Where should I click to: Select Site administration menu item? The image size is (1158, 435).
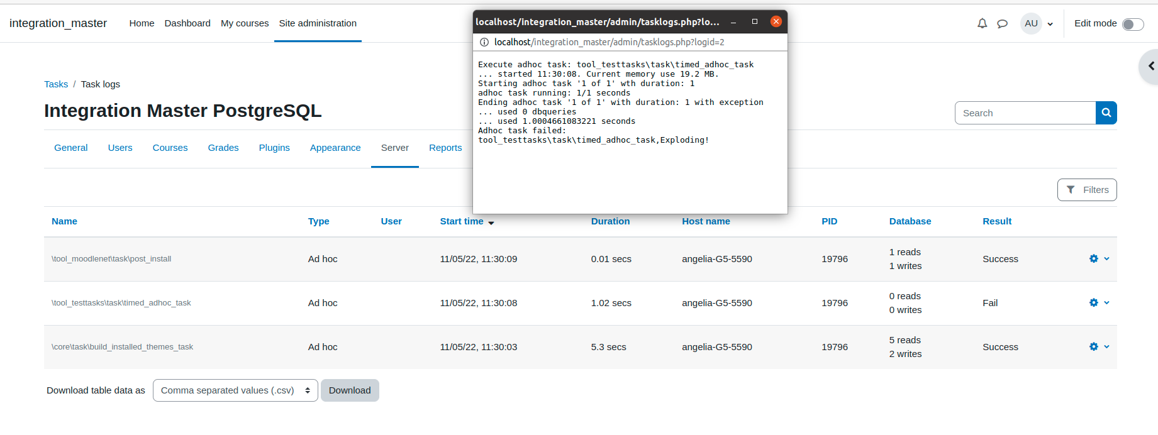[318, 23]
